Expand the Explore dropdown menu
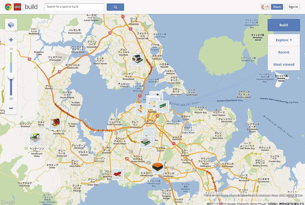The image size is (305, 205). tap(284, 40)
